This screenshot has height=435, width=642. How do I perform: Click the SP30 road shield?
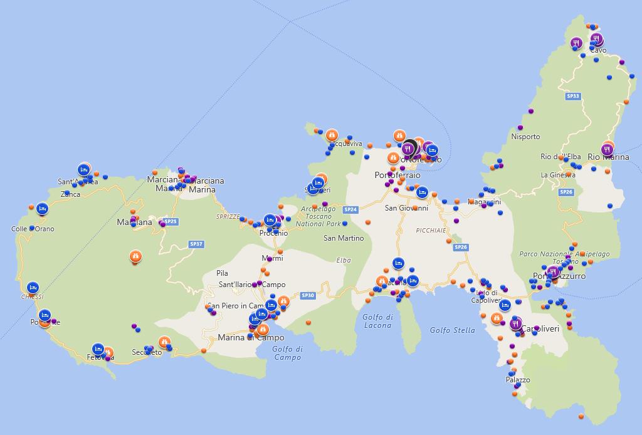pyautogui.click(x=307, y=295)
